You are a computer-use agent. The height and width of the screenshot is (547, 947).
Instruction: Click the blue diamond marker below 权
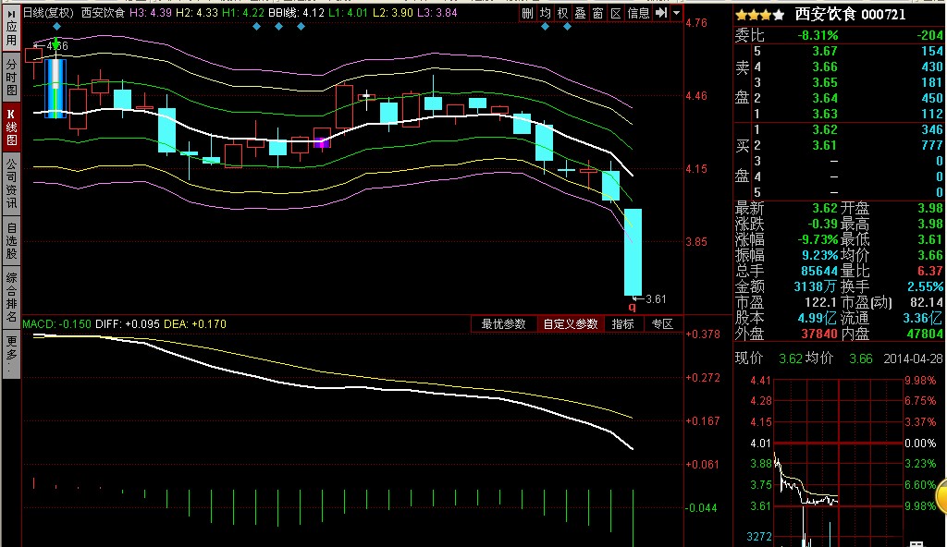[567, 27]
